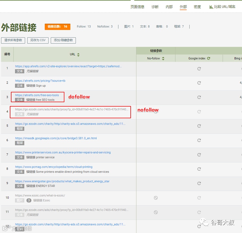Click 框架 tag in imasdk row
The width and height of the screenshot is (242, 233).
(x=20, y=143)
